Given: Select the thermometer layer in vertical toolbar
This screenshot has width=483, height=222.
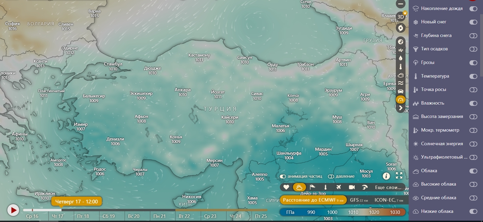Looking at the screenshot, I should coord(400,66).
